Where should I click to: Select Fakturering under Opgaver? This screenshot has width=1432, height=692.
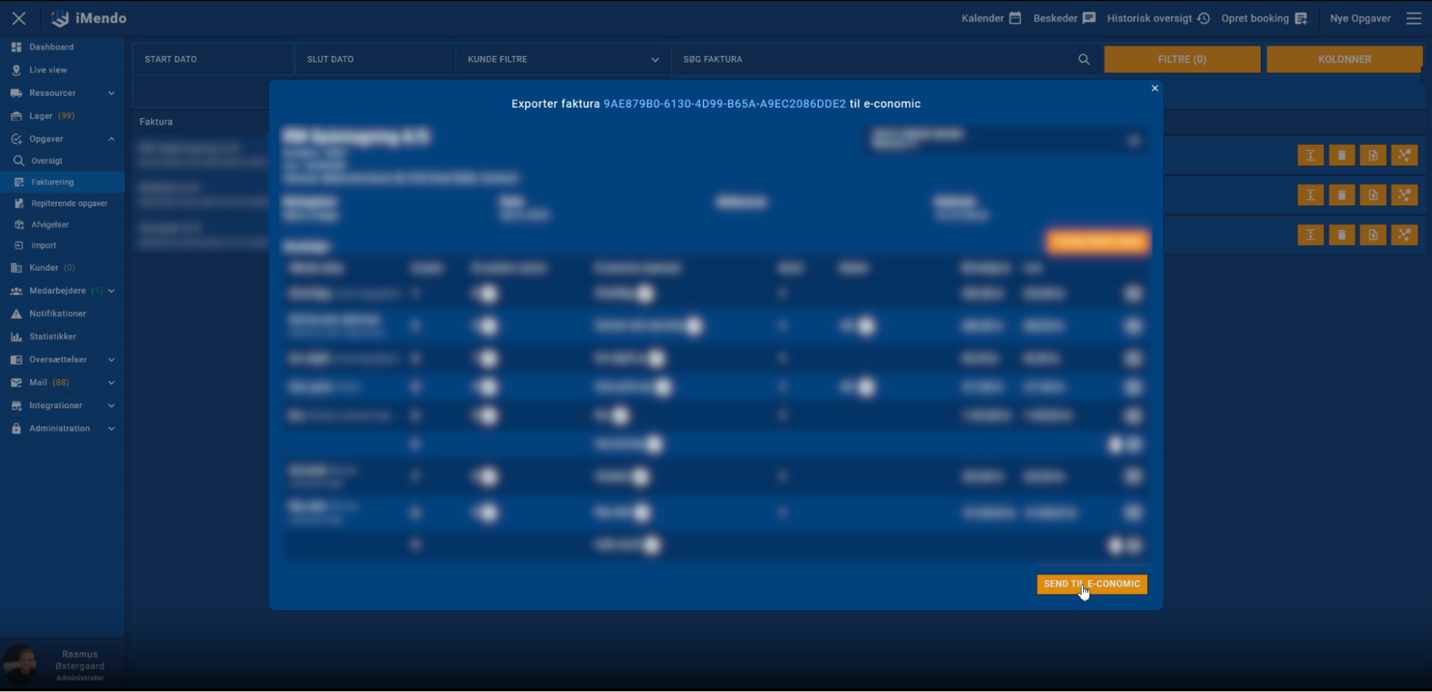tap(52, 182)
